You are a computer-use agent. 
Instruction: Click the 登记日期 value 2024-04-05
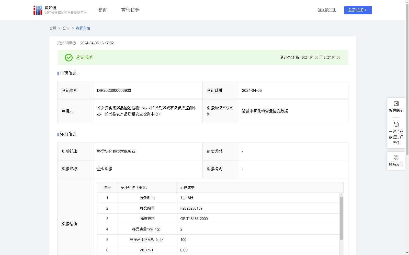pos(252,91)
